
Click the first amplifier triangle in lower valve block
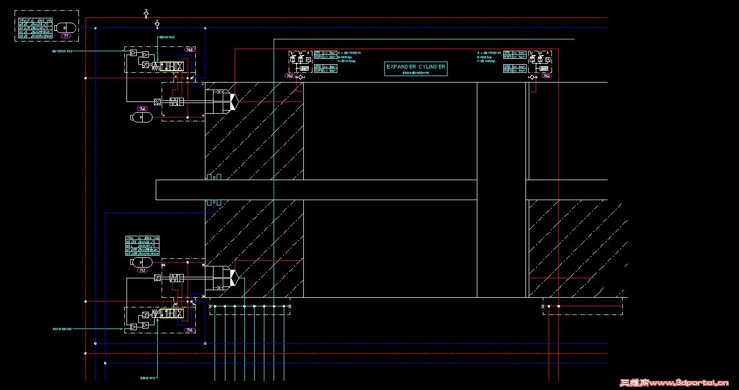[x=133, y=327]
